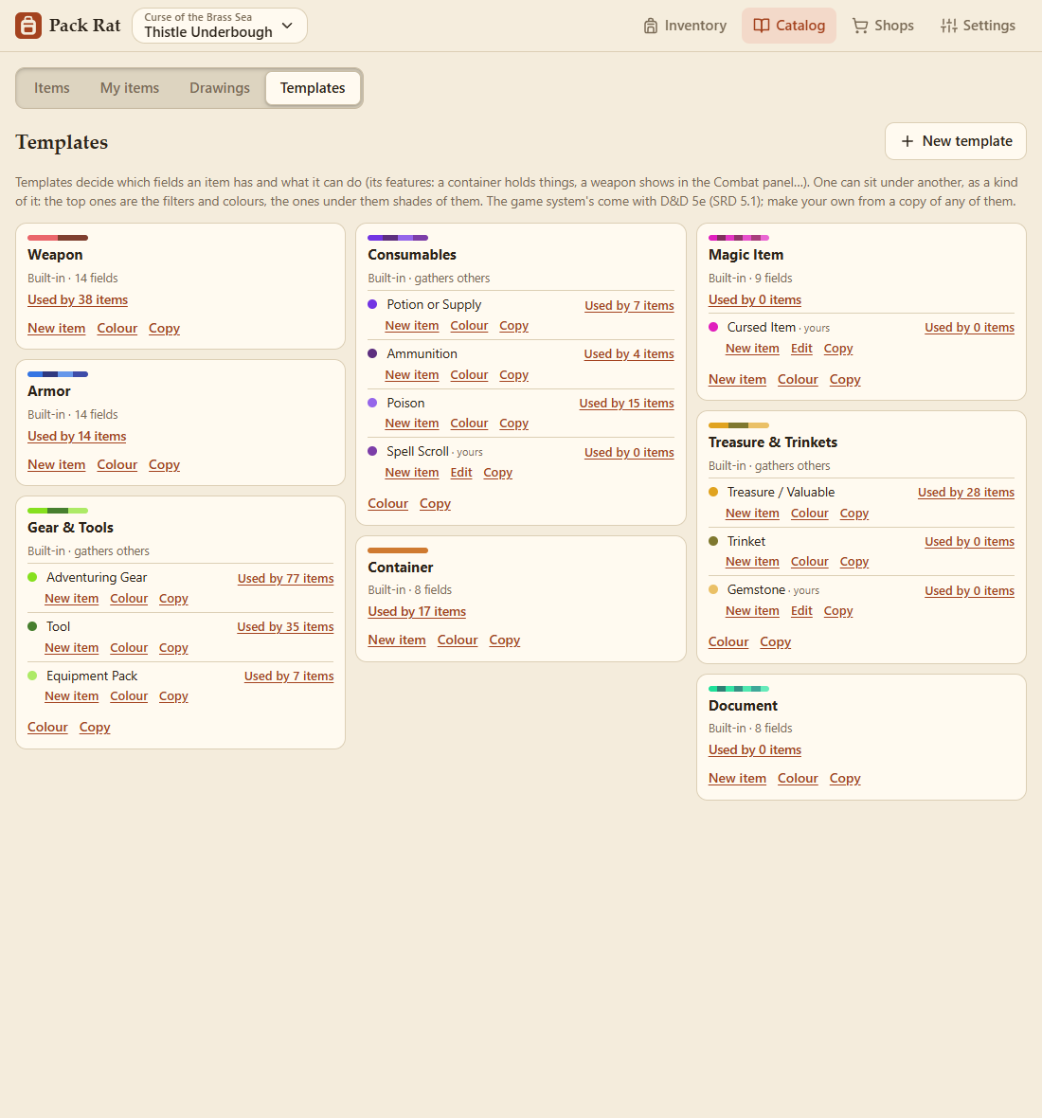The image size is (1042, 1118).
Task: Open the Drawings tab
Action: pyautogui.click(x=220, y=88)
